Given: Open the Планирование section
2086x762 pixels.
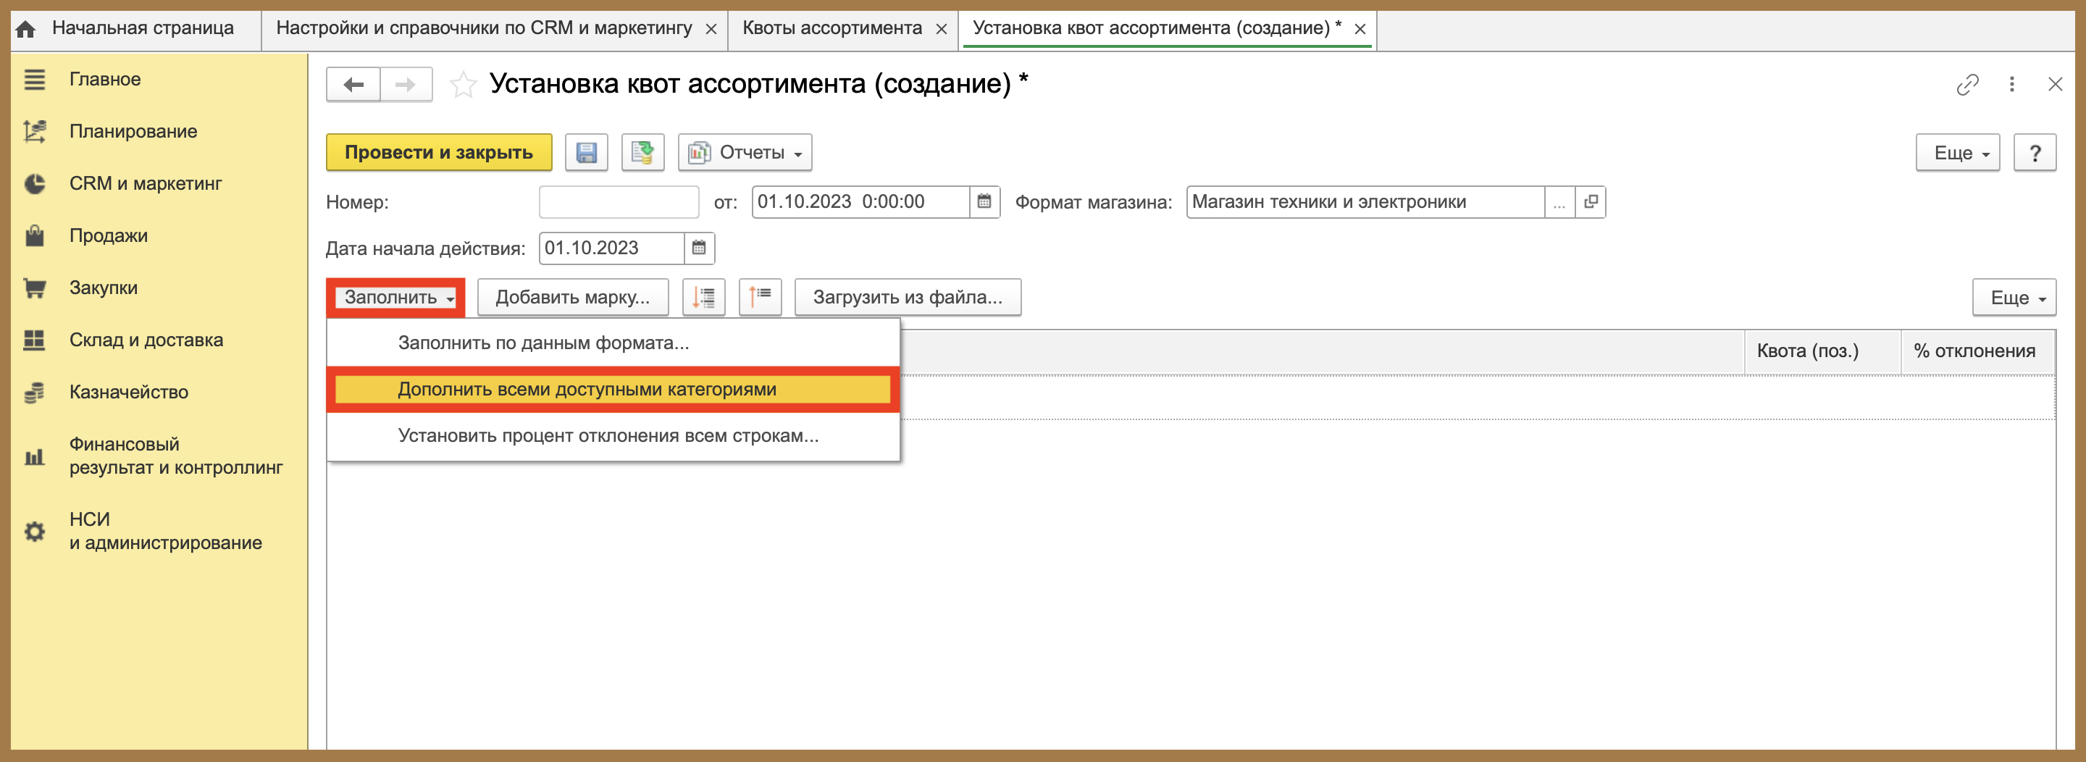Looking at the screenshot, I should coord(133,131).
